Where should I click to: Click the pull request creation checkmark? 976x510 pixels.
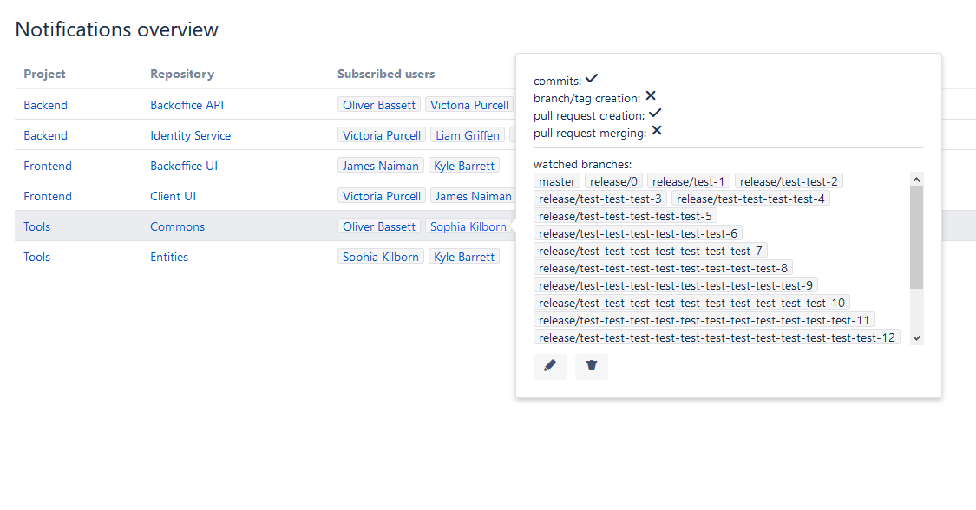tap(655, 114)
